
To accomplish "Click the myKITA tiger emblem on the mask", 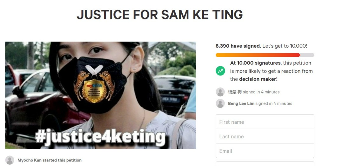I will tap(94, 83).
